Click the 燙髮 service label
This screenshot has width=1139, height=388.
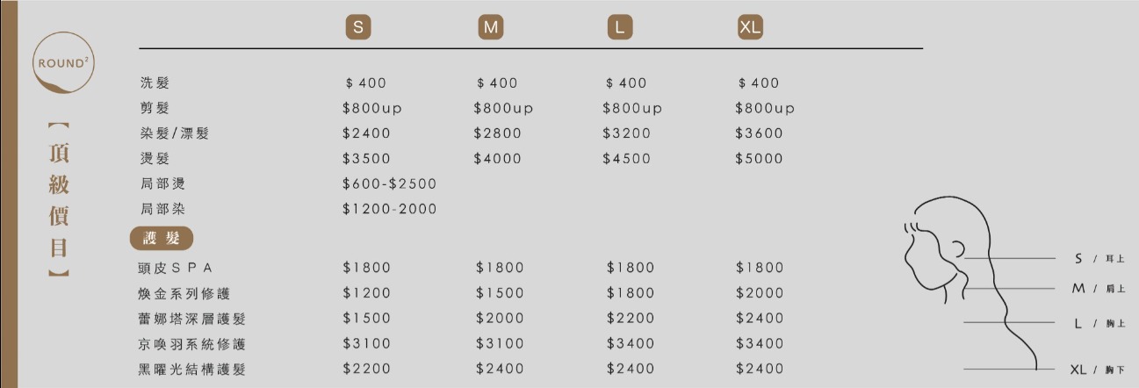154,159
